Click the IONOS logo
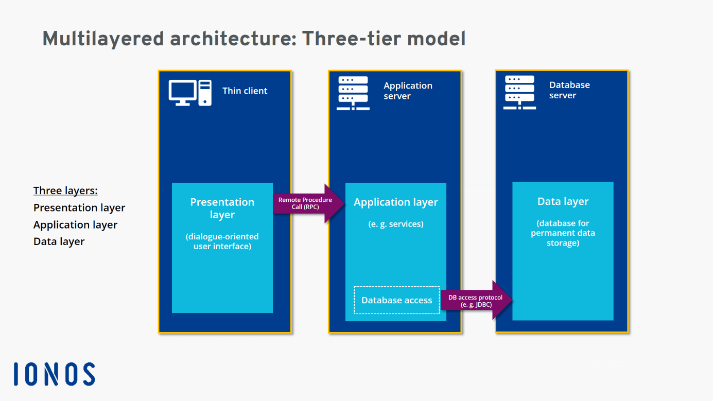This screenshot has width=713, height=401. click(54, 374)
